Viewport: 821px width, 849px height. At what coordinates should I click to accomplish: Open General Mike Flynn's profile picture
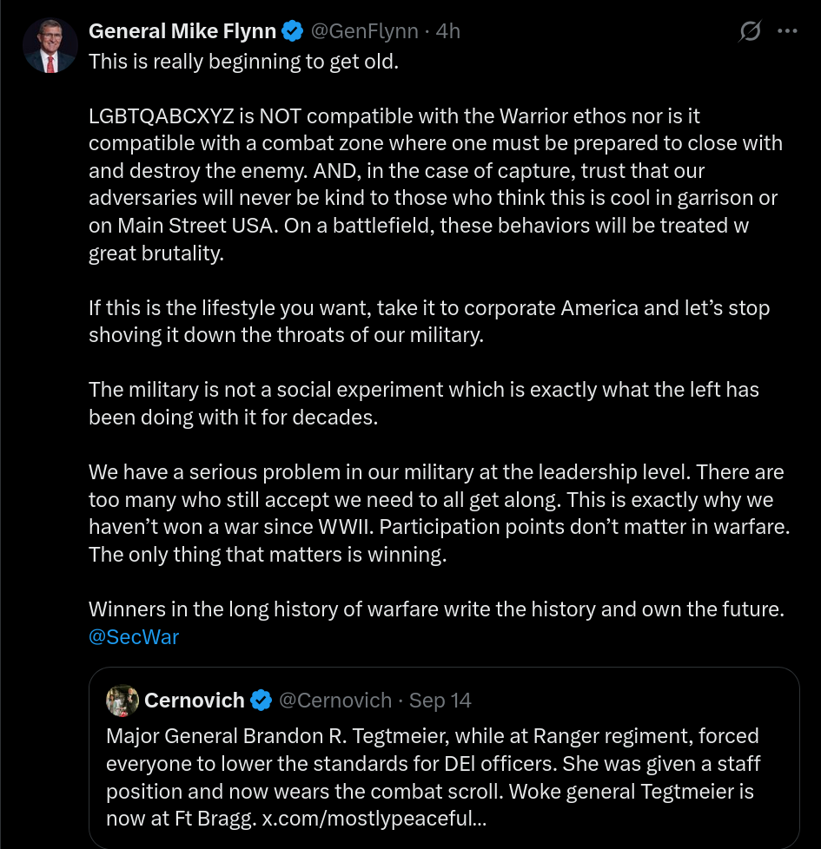point(51,45)
